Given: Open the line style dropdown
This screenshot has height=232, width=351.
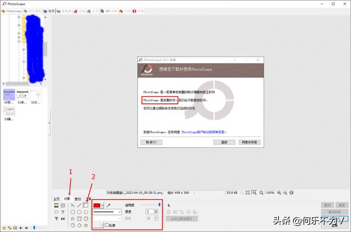Looking at the screenshot, I should (x=107, y=212).
